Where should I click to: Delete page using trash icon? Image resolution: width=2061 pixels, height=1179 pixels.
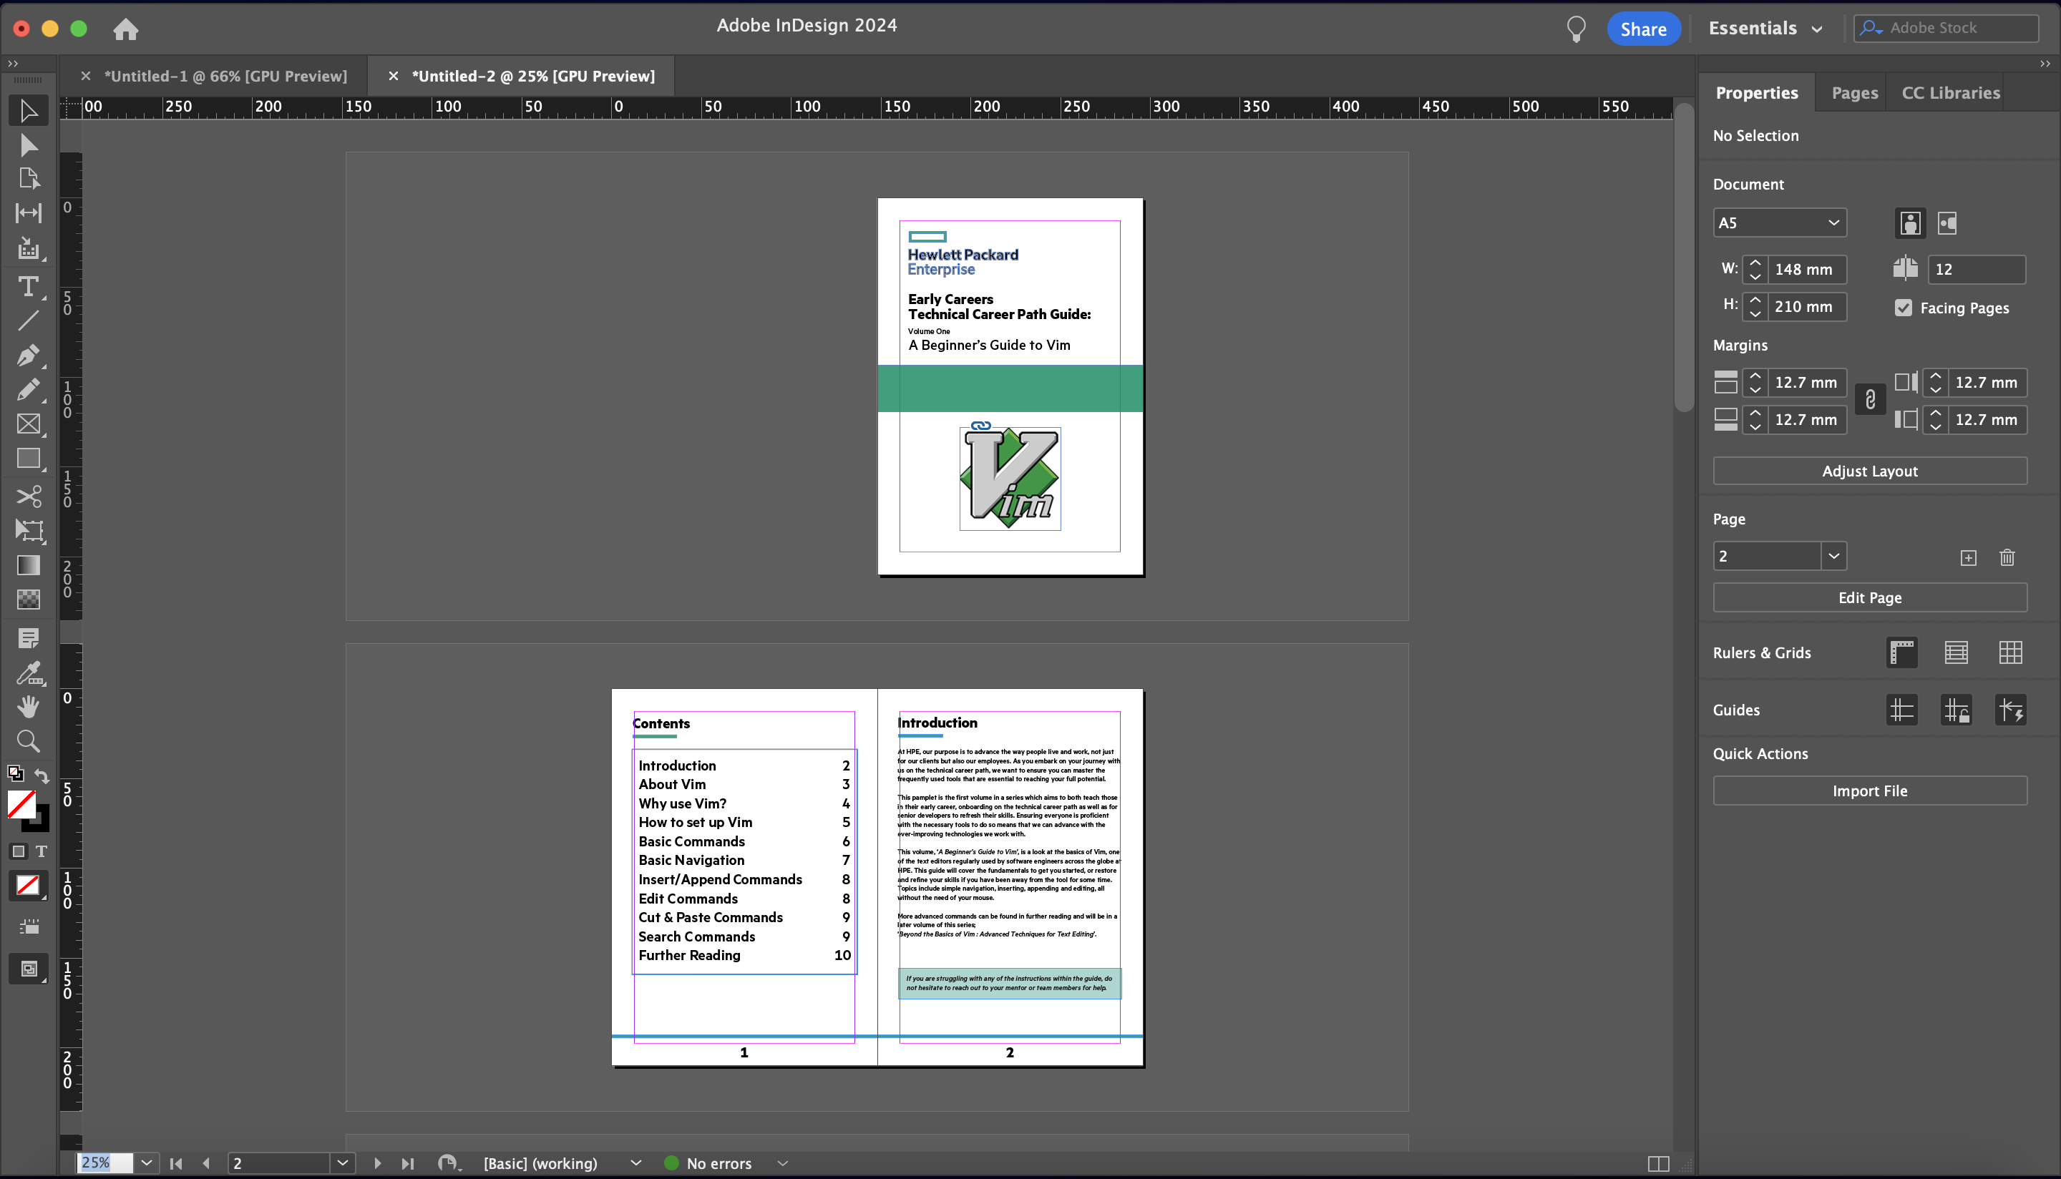(x=2007, y=557)
